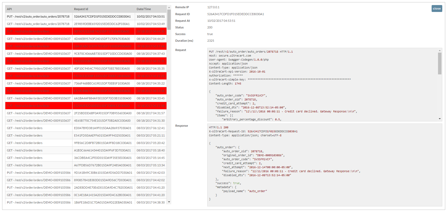Select the GET auto_orders/2078718 row

(86, 24)
